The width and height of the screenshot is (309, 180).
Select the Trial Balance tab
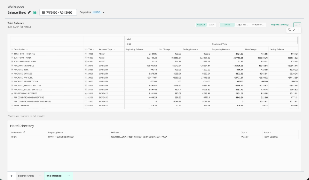54,176
